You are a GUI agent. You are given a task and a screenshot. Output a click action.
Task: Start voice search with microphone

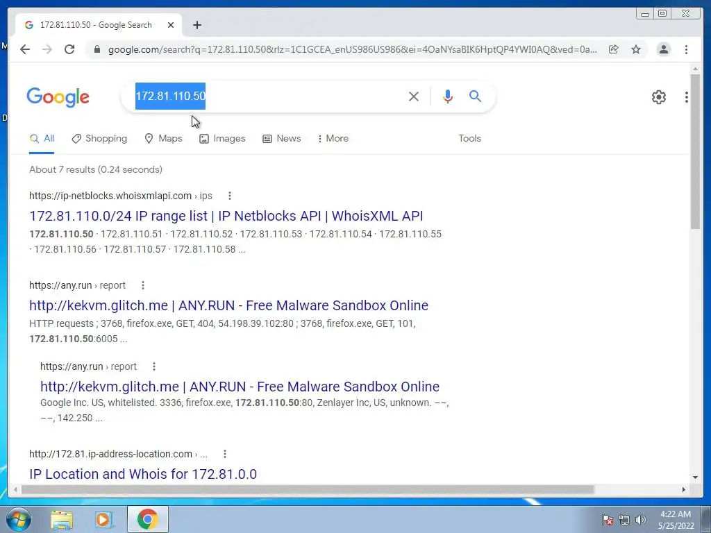448,96
